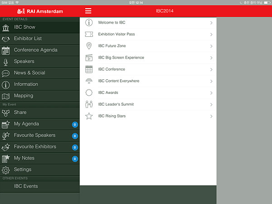The height and width of the screenshot is (204, 272).
Task: Expand the Exhibition Visitor Pass chevron
Action: click(x=211, y=34)
